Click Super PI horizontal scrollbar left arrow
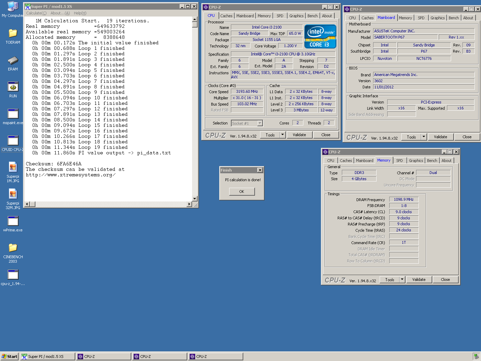Image resolution: width=481 pixels, height=361 pixels. [x=27, y=204]
